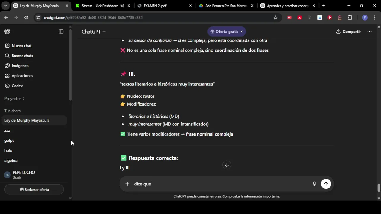Click the red round play-button extension icon

pos(330,18)
